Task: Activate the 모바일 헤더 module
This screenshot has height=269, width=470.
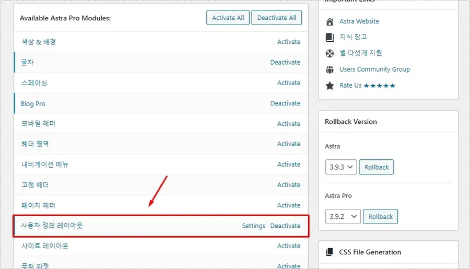Action: point(289,124)
